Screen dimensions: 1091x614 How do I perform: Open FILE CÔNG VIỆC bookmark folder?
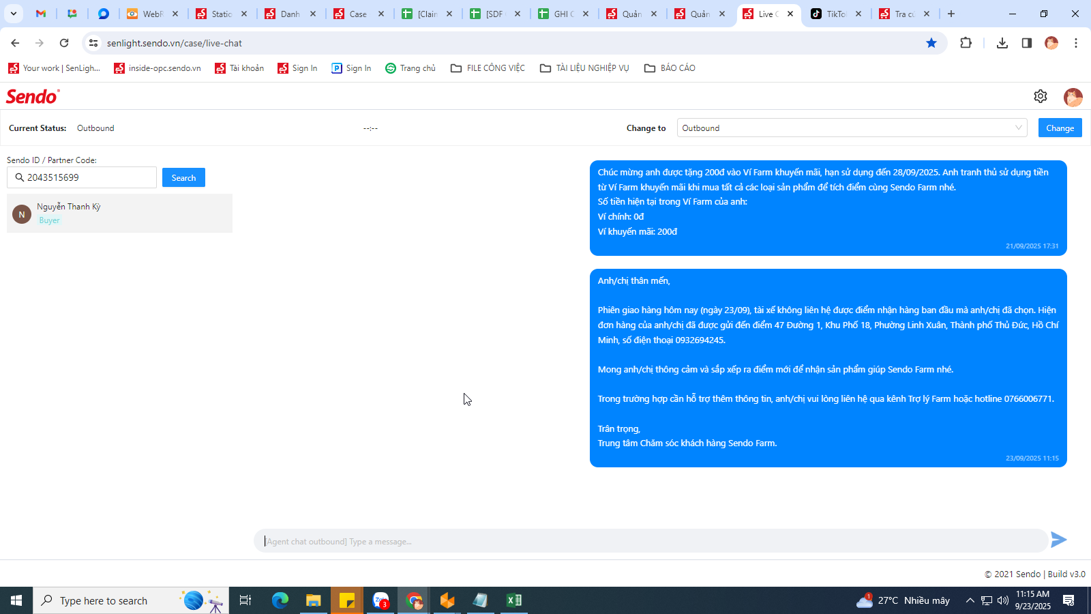pos(488,68)
